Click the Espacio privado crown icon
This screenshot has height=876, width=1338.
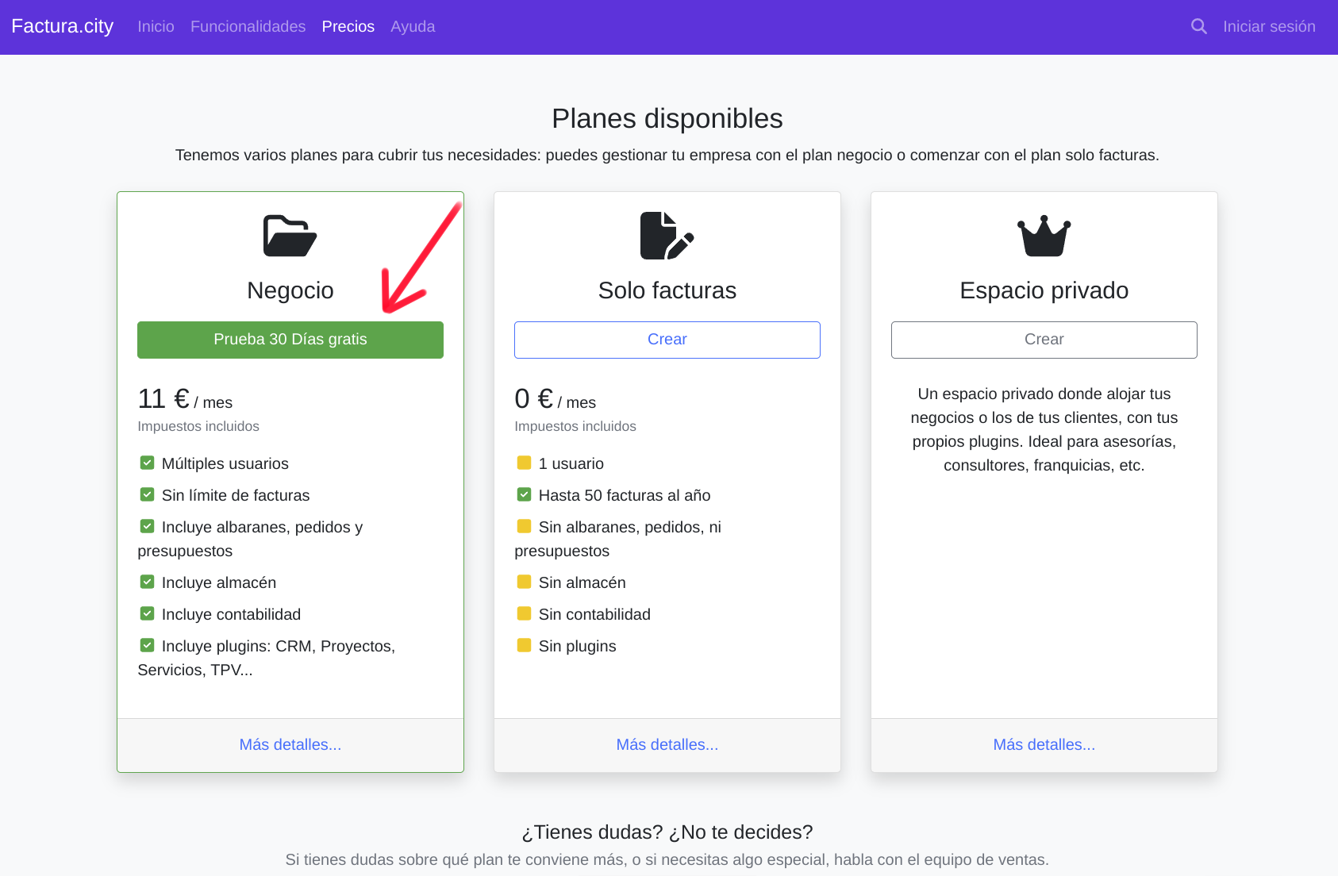[x=1044, y=236]
